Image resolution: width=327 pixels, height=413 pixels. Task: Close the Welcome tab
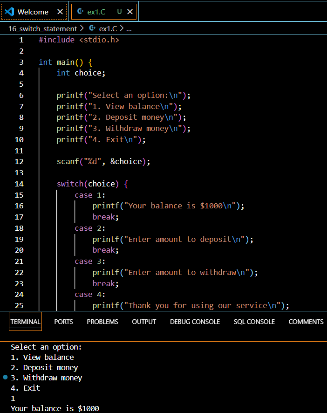coord(60,12)
